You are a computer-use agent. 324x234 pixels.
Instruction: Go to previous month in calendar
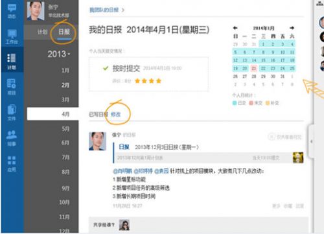[235, 28]
